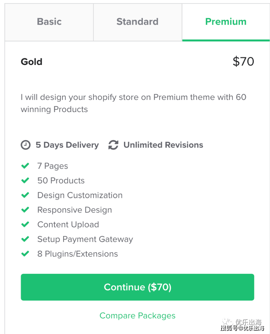Click the checkmark beside Responsive Design
This screenshot has height=334, width=270.
pos(25,210)
